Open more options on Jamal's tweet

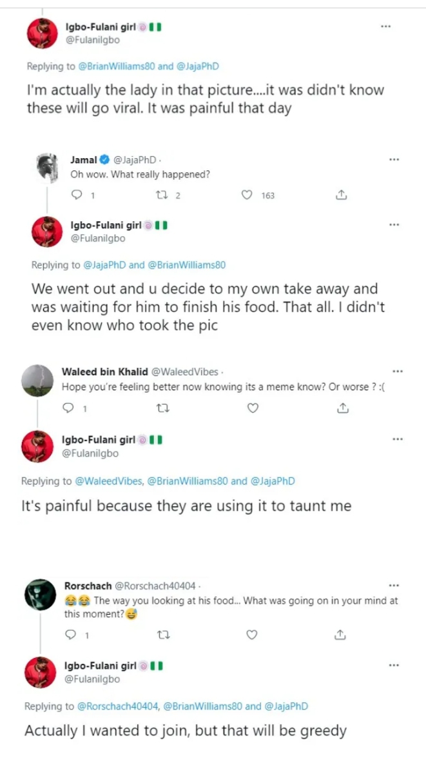[x=394, y=159]
